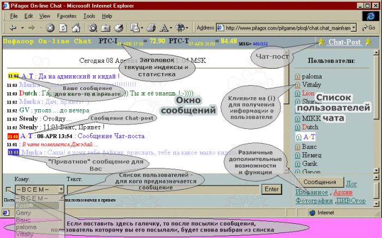This screenshot has height=238, width=382.
Task: Open the Tools menu
Action: 89,16
